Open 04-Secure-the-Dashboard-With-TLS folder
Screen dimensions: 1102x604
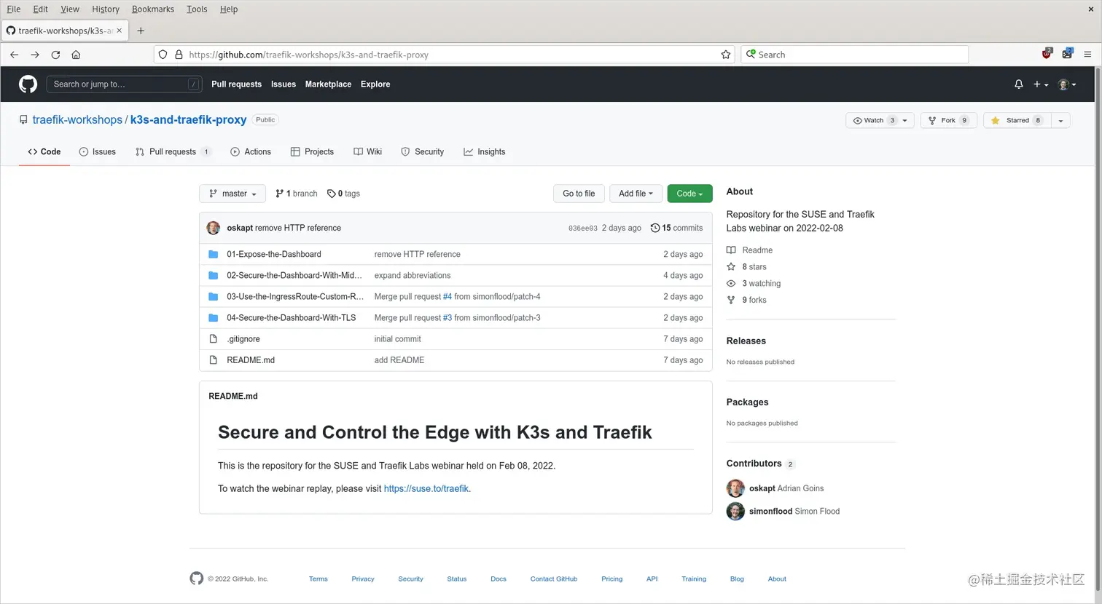292,318
